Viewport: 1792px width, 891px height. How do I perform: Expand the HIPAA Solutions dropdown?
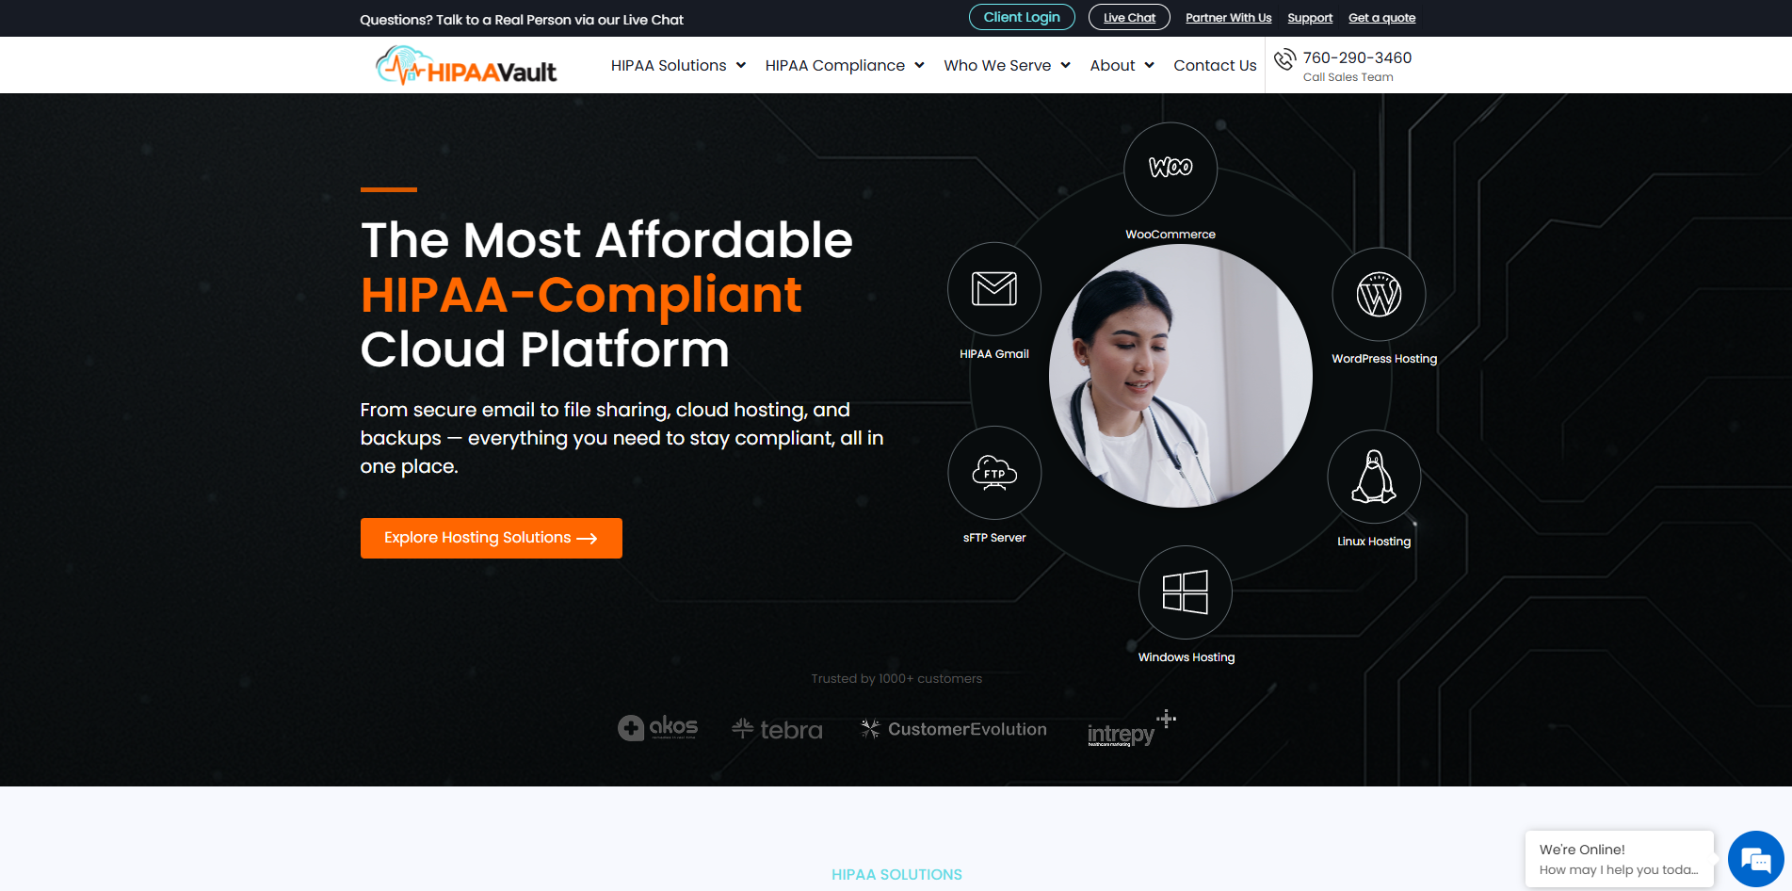tap(678, 65)
